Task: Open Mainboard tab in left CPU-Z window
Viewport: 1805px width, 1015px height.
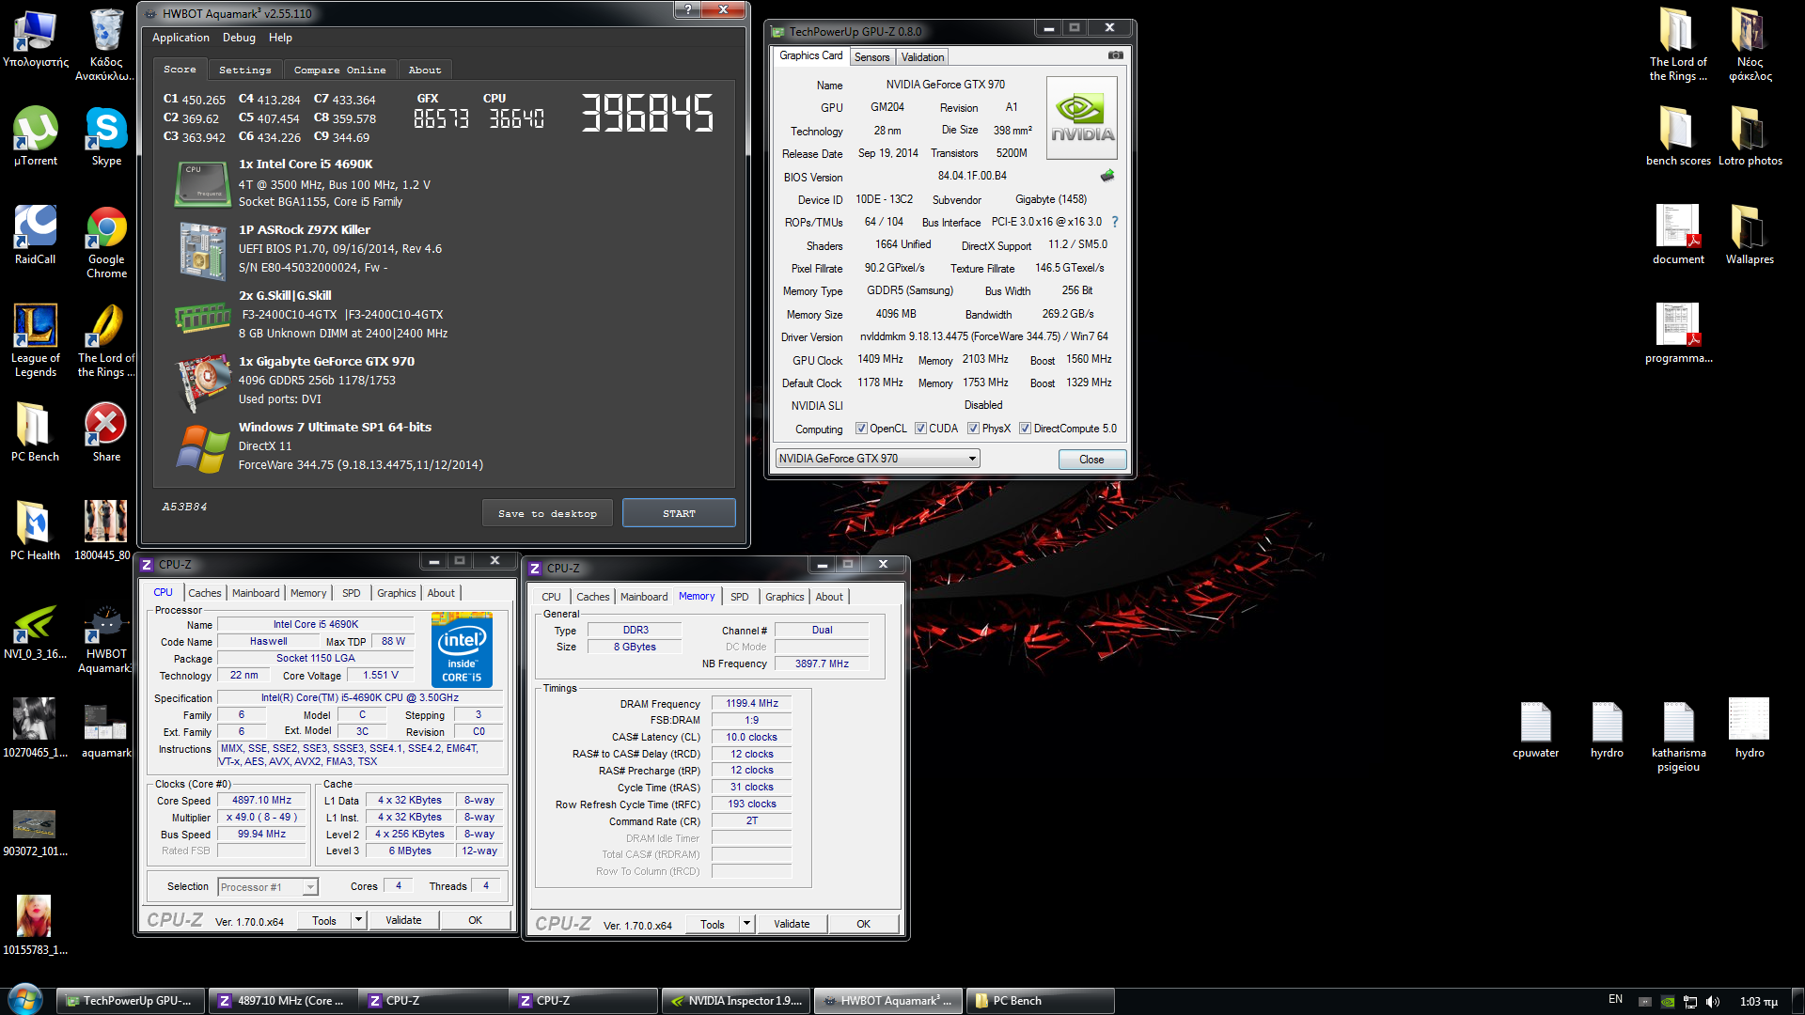Action: tap(256, 593)
